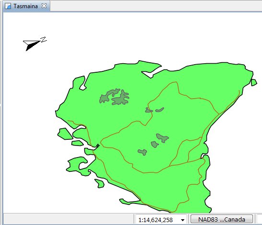Click the partially visible status field after NAD83 button
The image size is (262, 225).
(259, 219)
